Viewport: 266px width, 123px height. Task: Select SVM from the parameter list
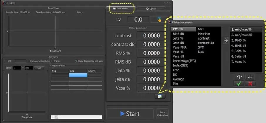click(x=201, y=47)
